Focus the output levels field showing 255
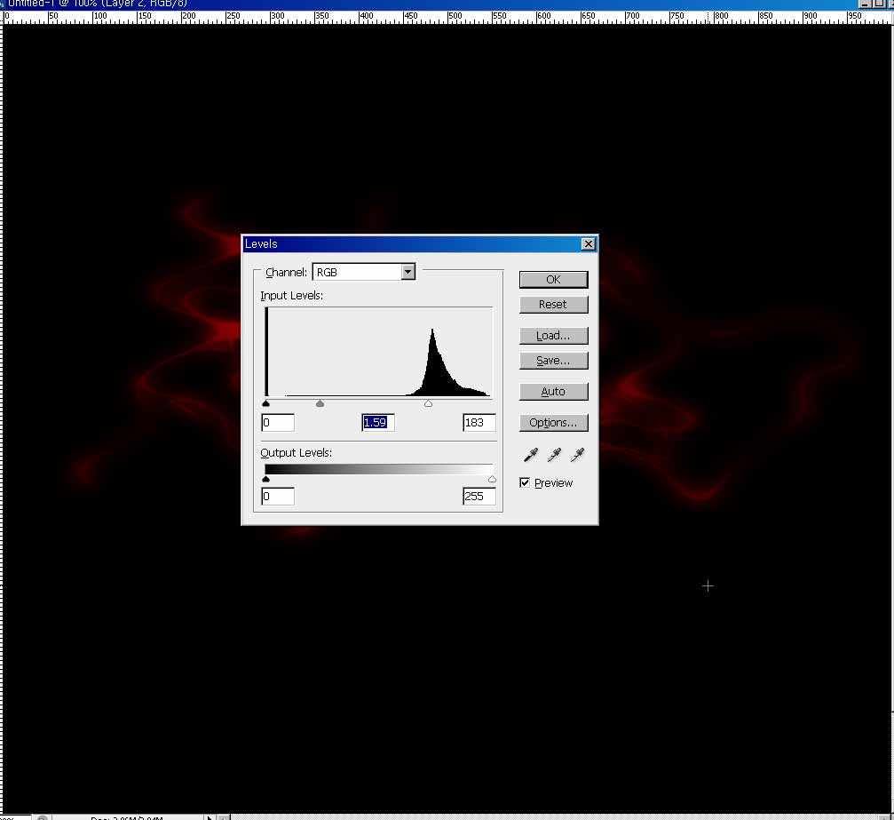 click(x=479, y=497)
